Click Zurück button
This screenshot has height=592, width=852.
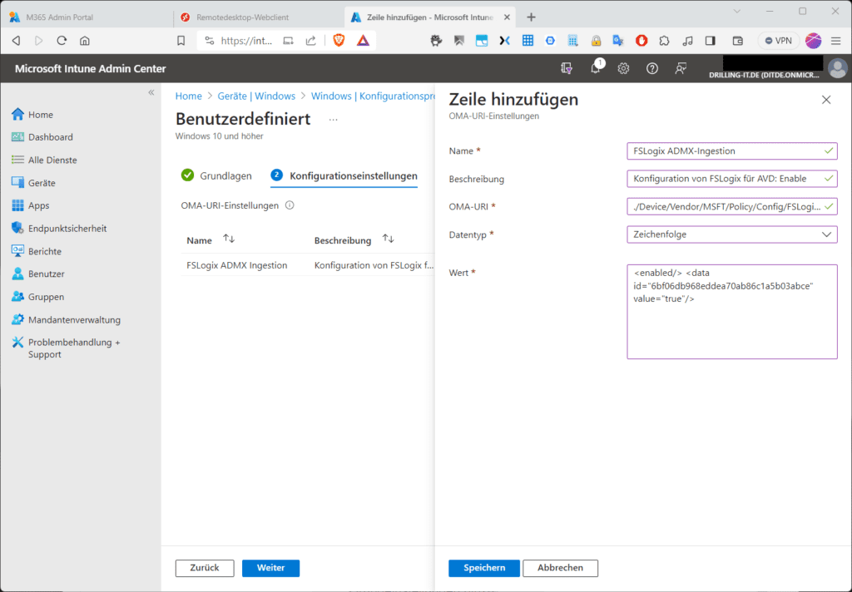[205, 568]
